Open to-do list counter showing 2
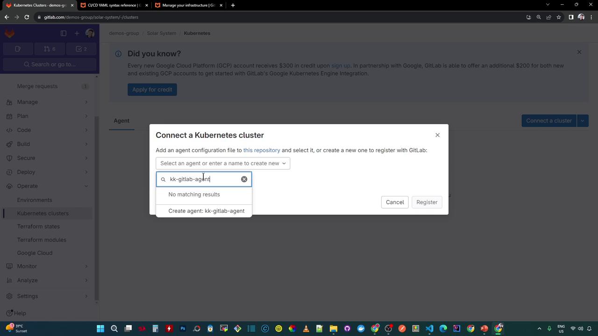The height and width of the screenshot is (336, 598). coord(81,49)
